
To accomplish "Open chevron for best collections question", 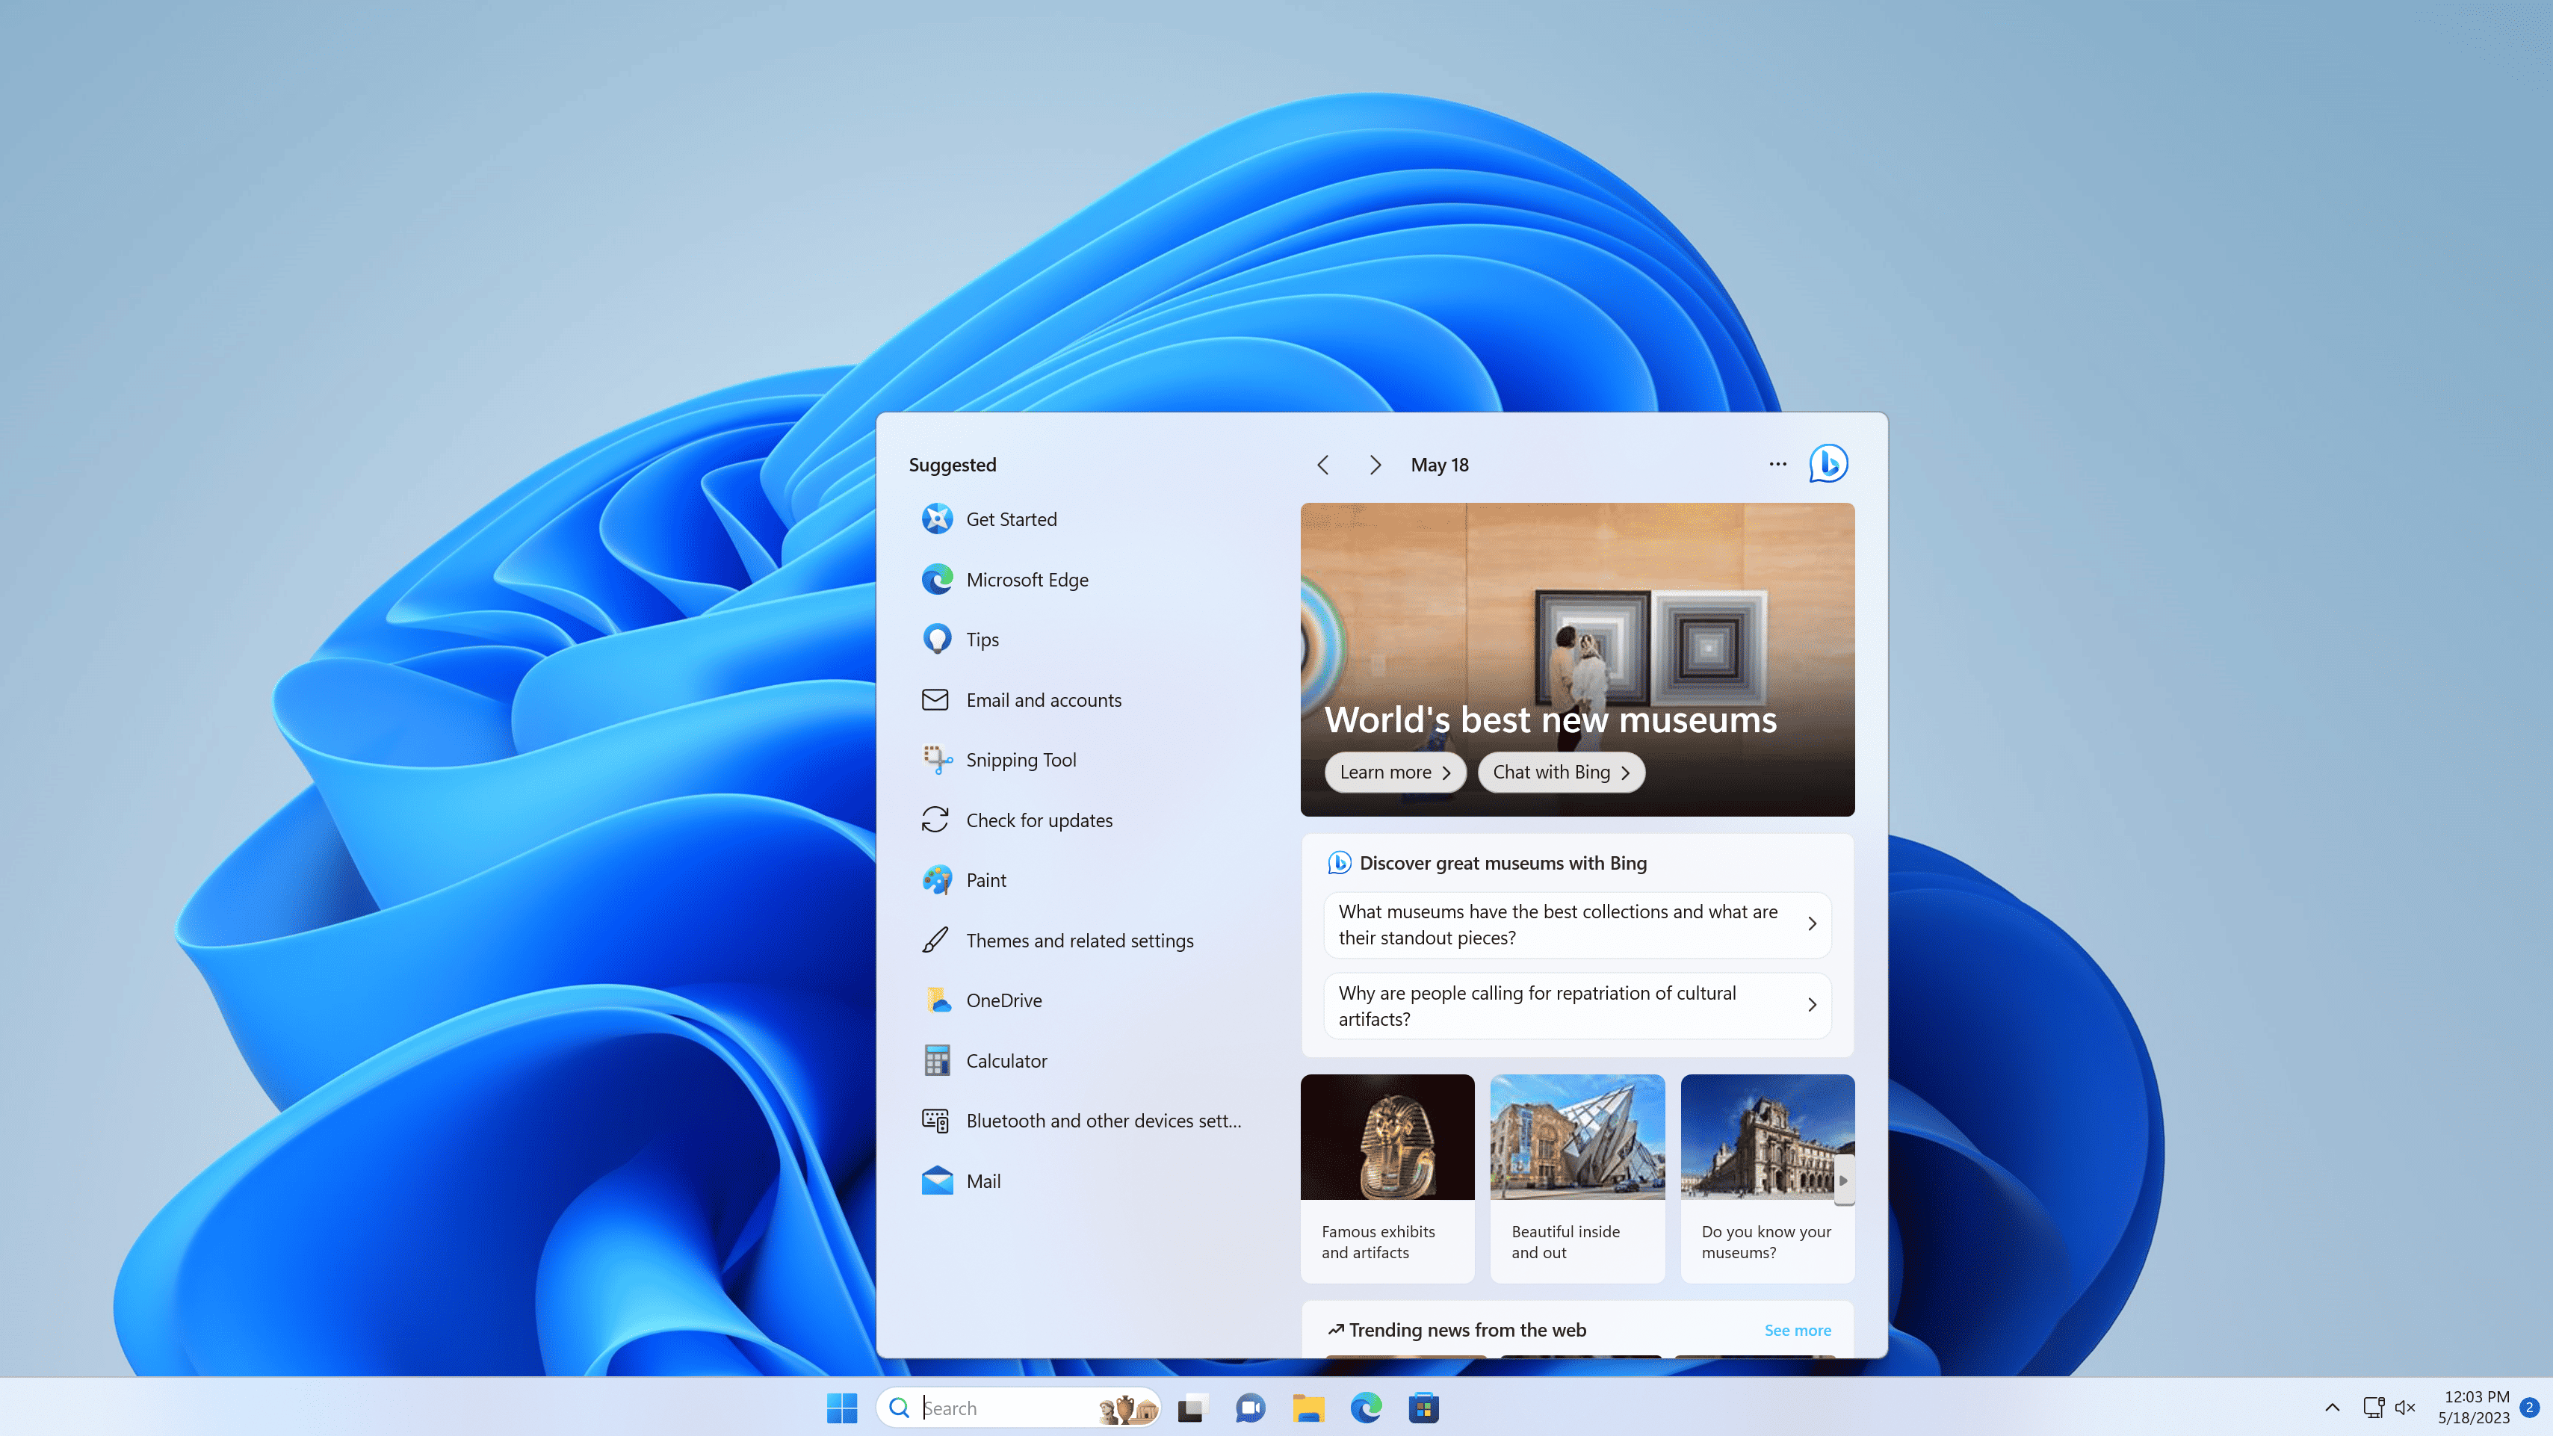I will pyautogui.click(x=1812, y=923).
